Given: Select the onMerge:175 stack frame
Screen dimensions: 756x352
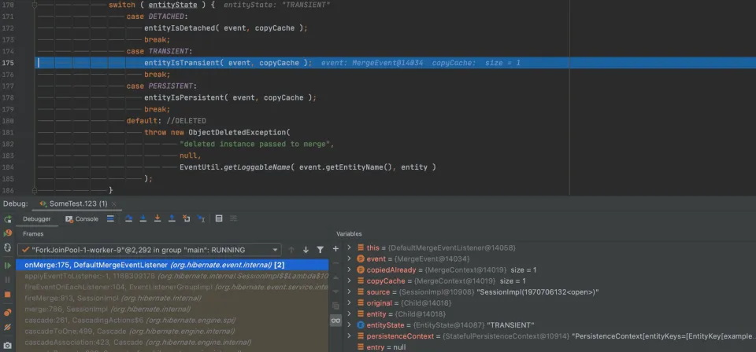Looking at the screenshot, I should point(172,265).
